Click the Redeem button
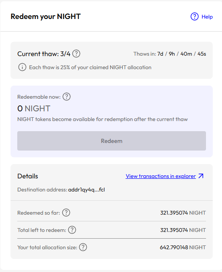The height and width of the screenshot is (272, 222). 112,141
